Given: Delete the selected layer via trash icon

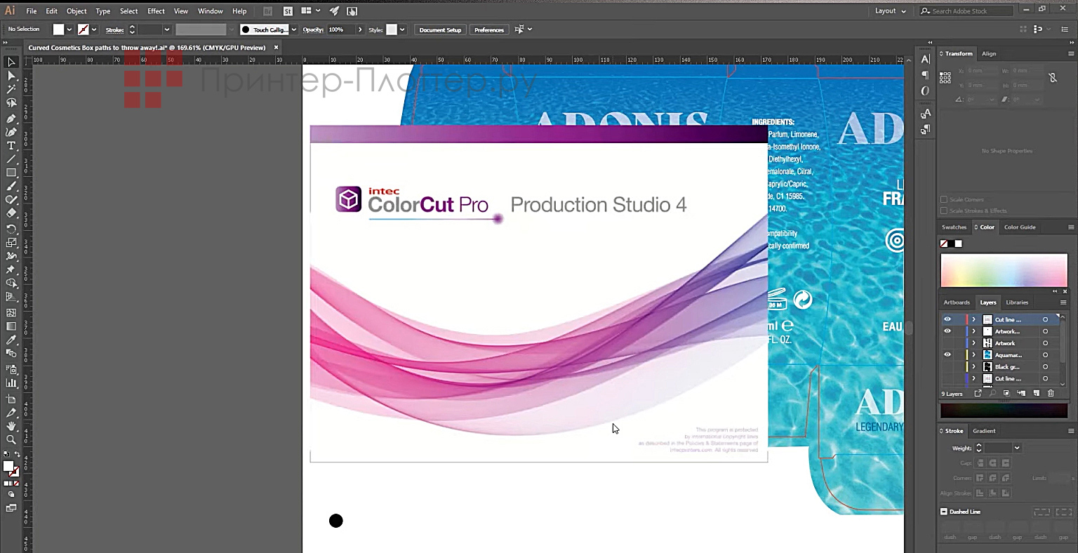Looking at the screenshot, I should [1051, 393].
